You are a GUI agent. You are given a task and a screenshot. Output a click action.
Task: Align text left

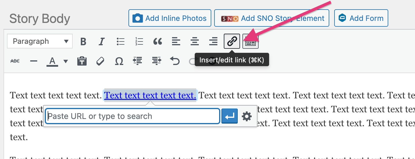(176, 41)
